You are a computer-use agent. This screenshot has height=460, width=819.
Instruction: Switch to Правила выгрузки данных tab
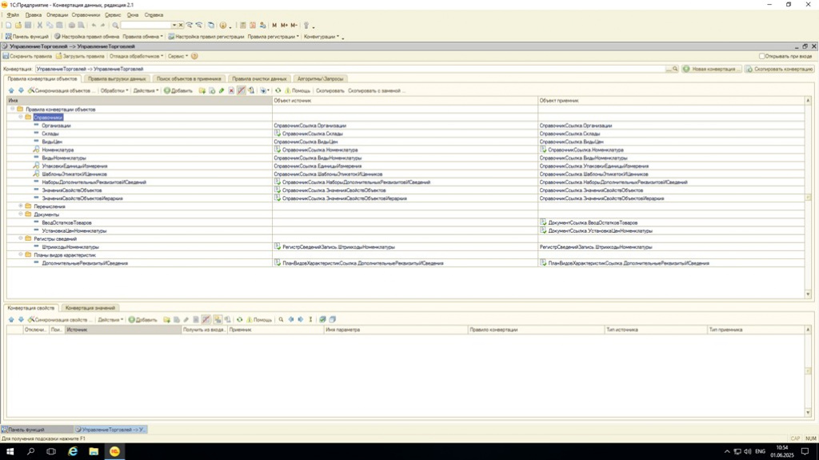point(117,79)
